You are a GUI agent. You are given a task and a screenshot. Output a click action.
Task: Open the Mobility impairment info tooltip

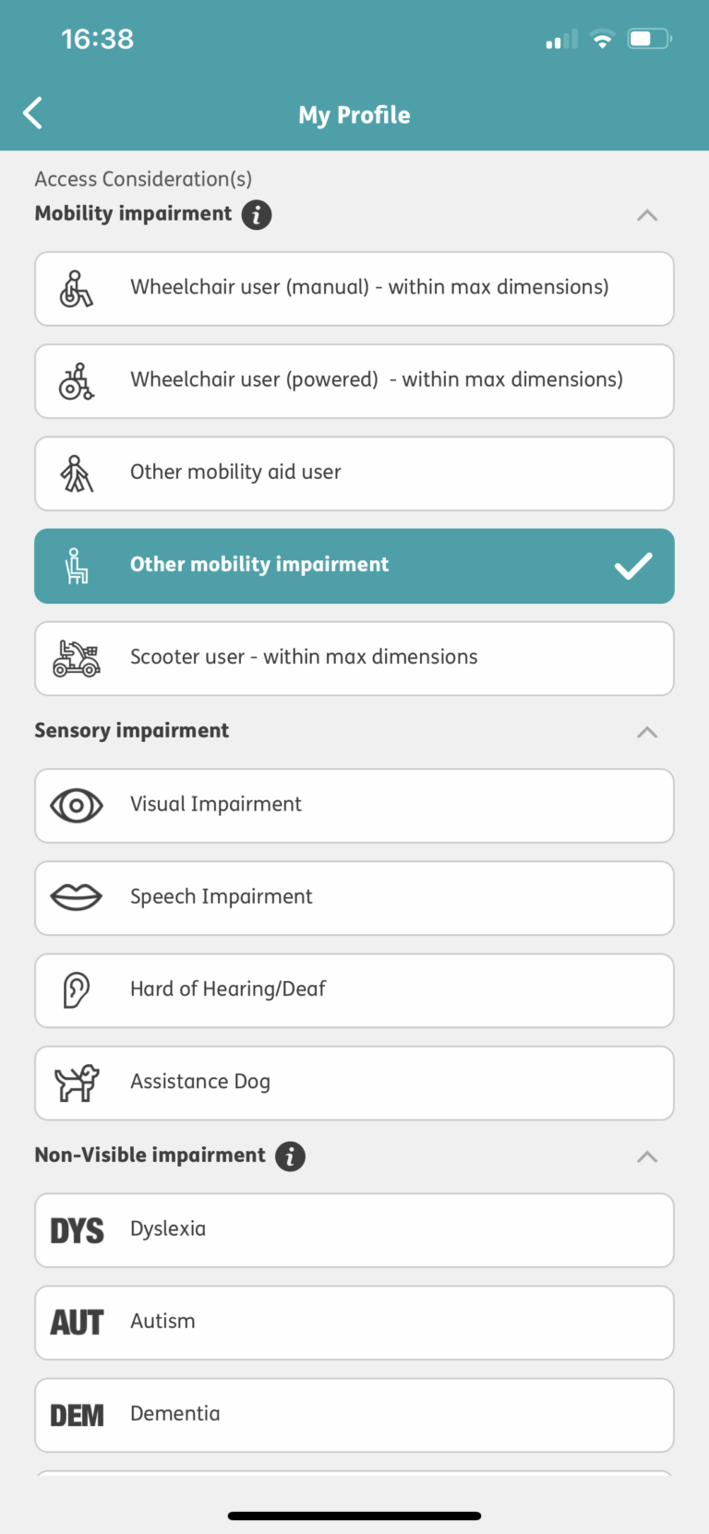coord(257,214)
